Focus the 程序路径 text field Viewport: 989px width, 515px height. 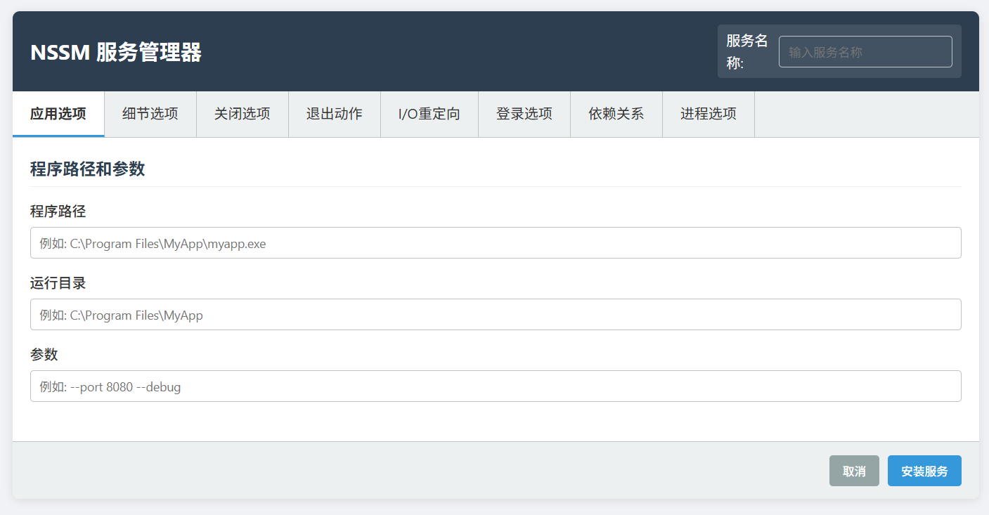(496, 242)
